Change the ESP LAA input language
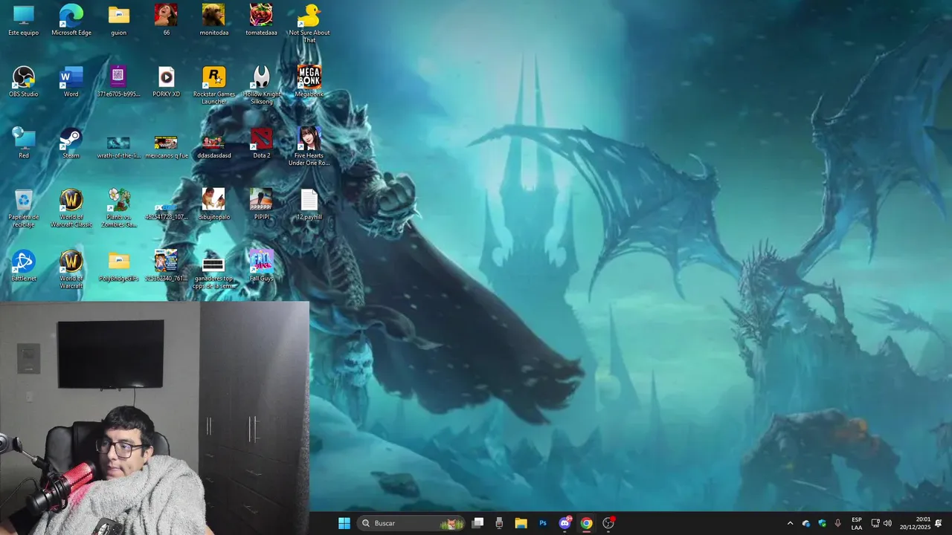Screen dimensions: 952x535 coord(857,523)
